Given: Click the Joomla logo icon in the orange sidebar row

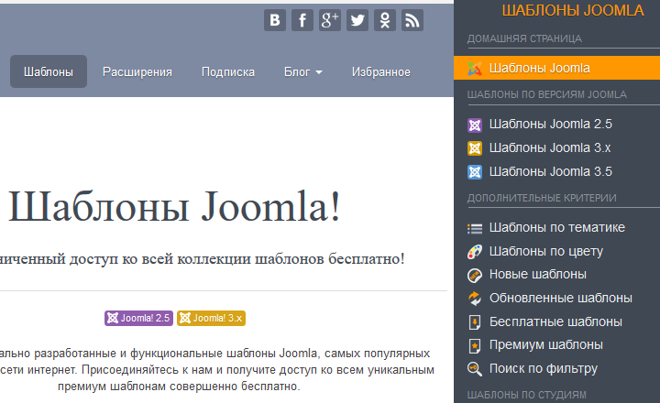Looking at the screenshot, I should [475, 68].
